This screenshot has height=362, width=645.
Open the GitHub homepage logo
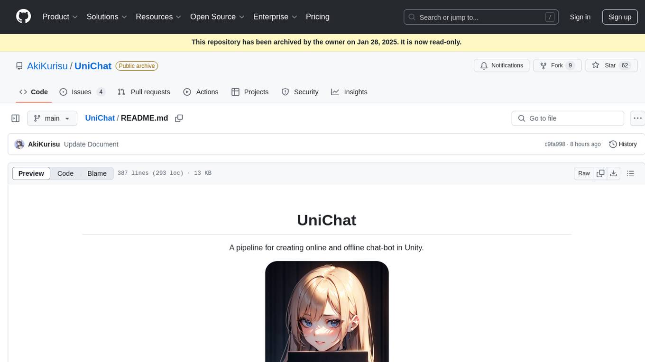(x=23, y=17)
